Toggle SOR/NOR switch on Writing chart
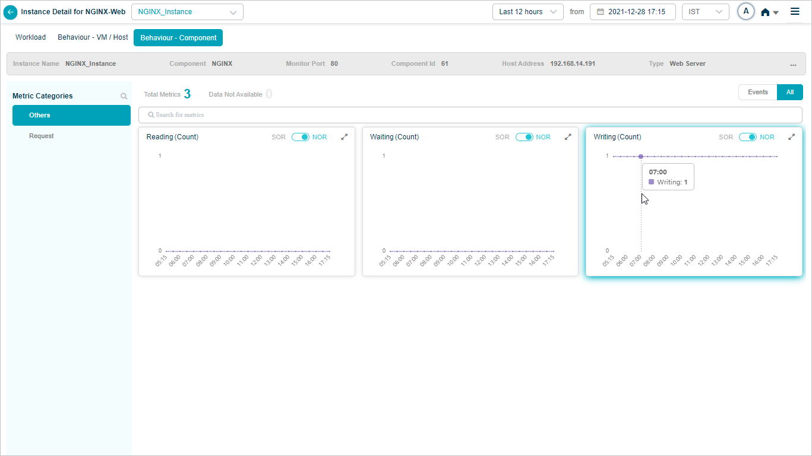This screenshot has width=812, height=456. (747, 137)
